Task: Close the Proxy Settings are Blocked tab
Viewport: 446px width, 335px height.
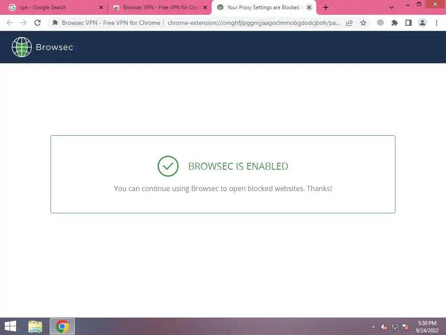Action: [309, 7]
